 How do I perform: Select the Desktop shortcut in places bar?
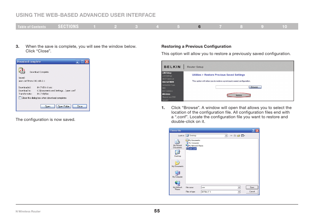(x=177, y=153)
